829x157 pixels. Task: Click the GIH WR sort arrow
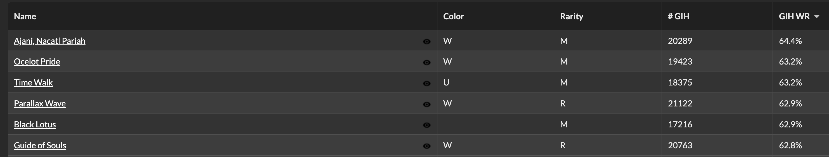coord(816,16)
